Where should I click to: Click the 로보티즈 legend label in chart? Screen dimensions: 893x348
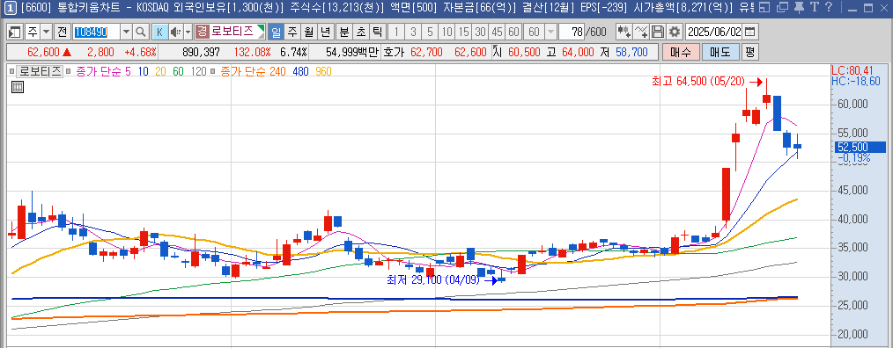tap(40, 72)
